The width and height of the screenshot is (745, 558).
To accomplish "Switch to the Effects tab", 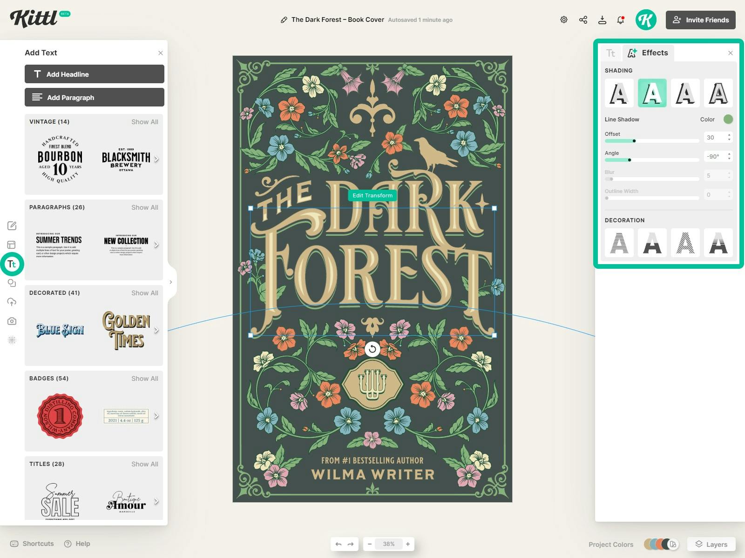I will click(x=649, y=53).
